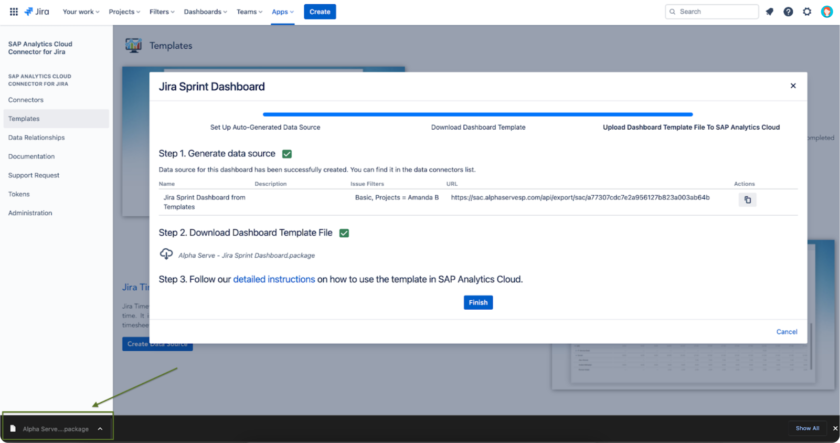Click Show All downloads button

pyautogui.click(x=807, y=428)
